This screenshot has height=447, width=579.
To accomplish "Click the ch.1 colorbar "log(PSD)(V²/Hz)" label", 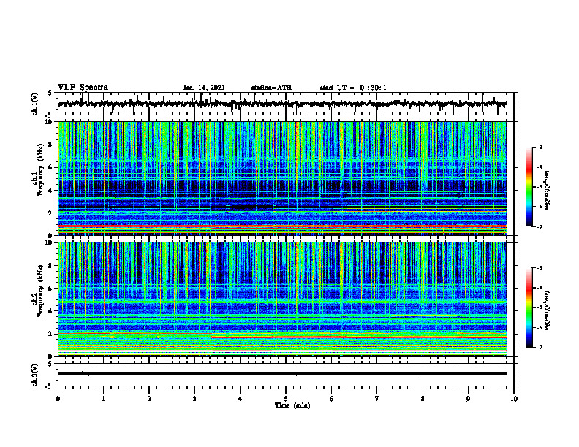I will pyautogui.click(x=548, y=191).
